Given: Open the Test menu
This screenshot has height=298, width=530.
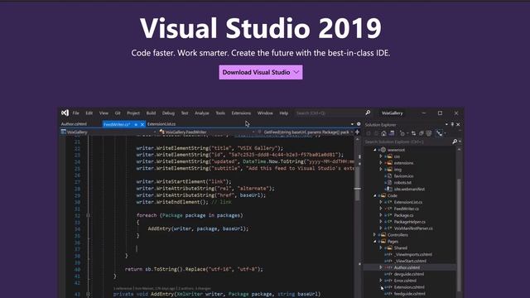Looking at the screenshot, I should point(185,113).
